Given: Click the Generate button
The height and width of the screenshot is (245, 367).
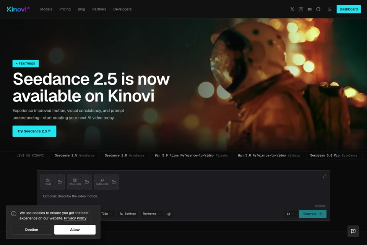Looking at the screenshot, I should (x=312, y=214).
